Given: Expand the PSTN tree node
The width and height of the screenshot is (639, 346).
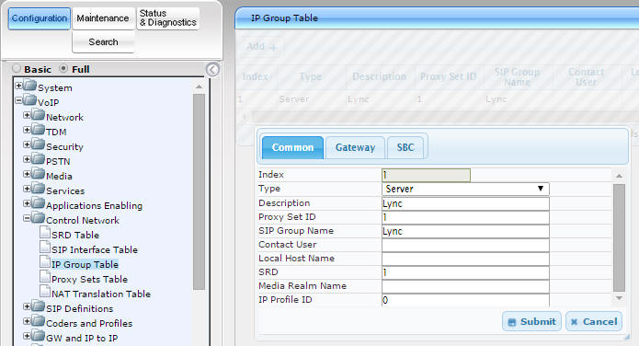Looking at the screenshot, I should tap(27, 159).
